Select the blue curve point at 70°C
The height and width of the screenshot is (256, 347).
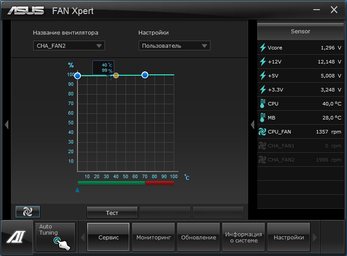145,75
